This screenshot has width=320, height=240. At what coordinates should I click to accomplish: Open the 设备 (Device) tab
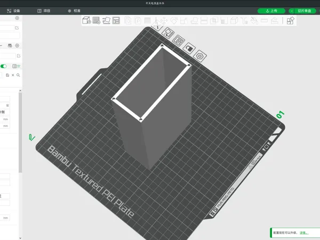pyautogui.click(x=13, y=11)
